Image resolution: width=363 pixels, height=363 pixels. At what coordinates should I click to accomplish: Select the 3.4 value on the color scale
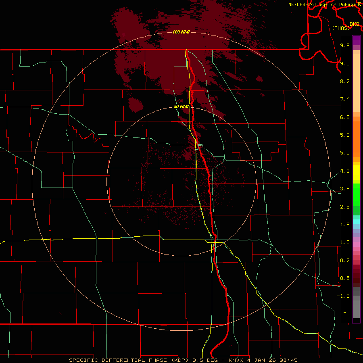(345, 189)
